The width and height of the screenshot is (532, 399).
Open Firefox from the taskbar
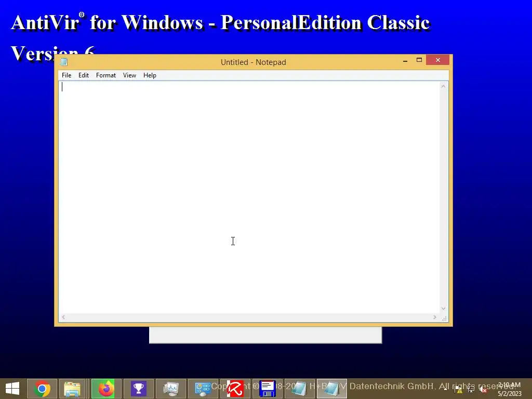coord(106,389)
